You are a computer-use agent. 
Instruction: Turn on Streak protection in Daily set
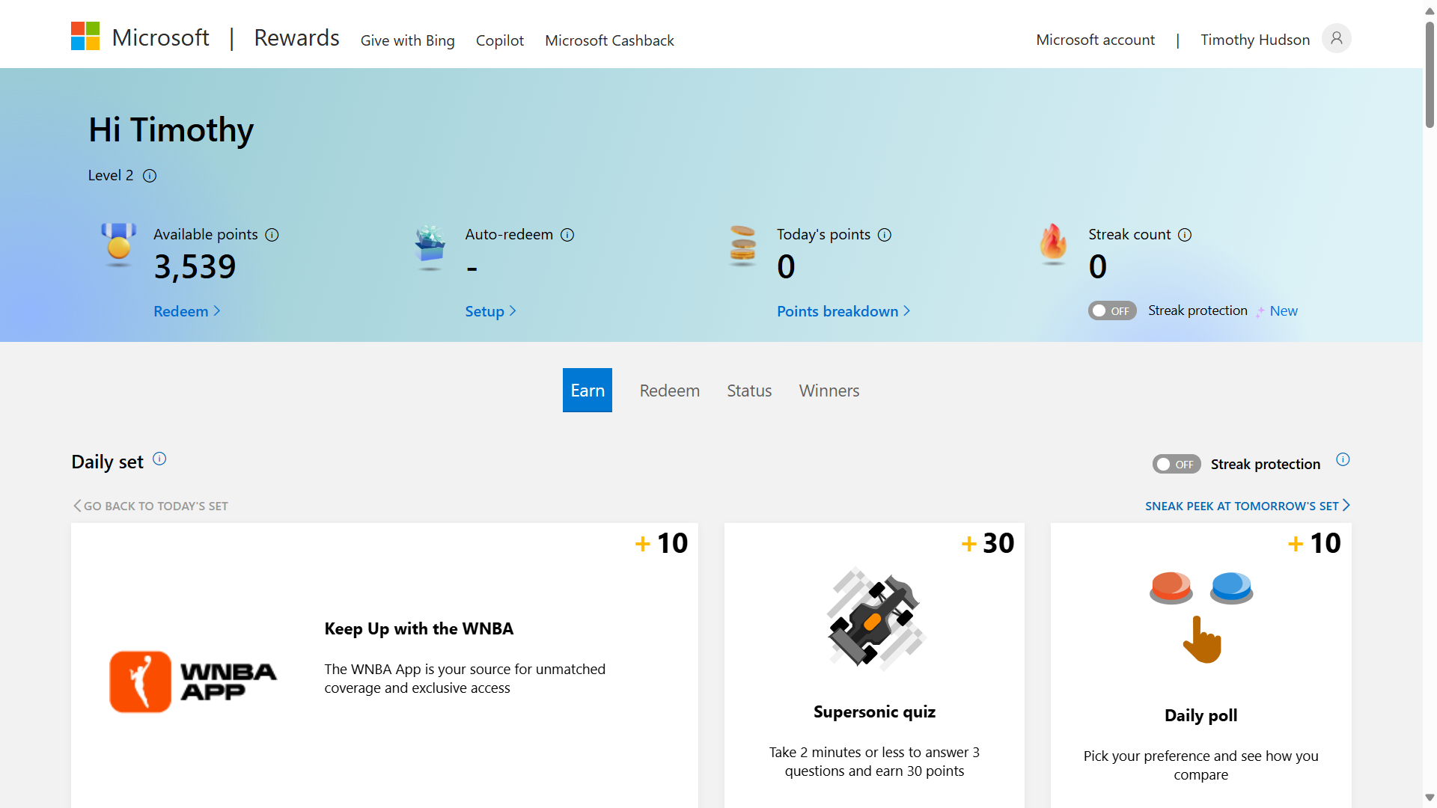(x=1176, y=464)
